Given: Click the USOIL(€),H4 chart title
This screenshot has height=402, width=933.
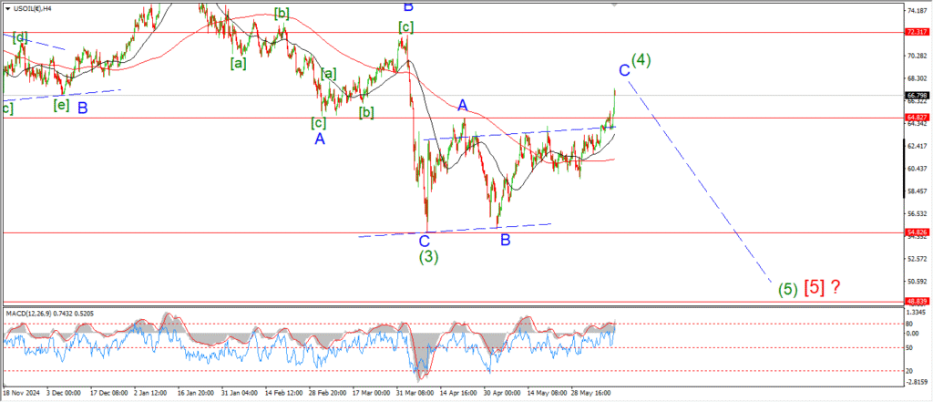Looking at the screenshot, I should coord(35,8).
